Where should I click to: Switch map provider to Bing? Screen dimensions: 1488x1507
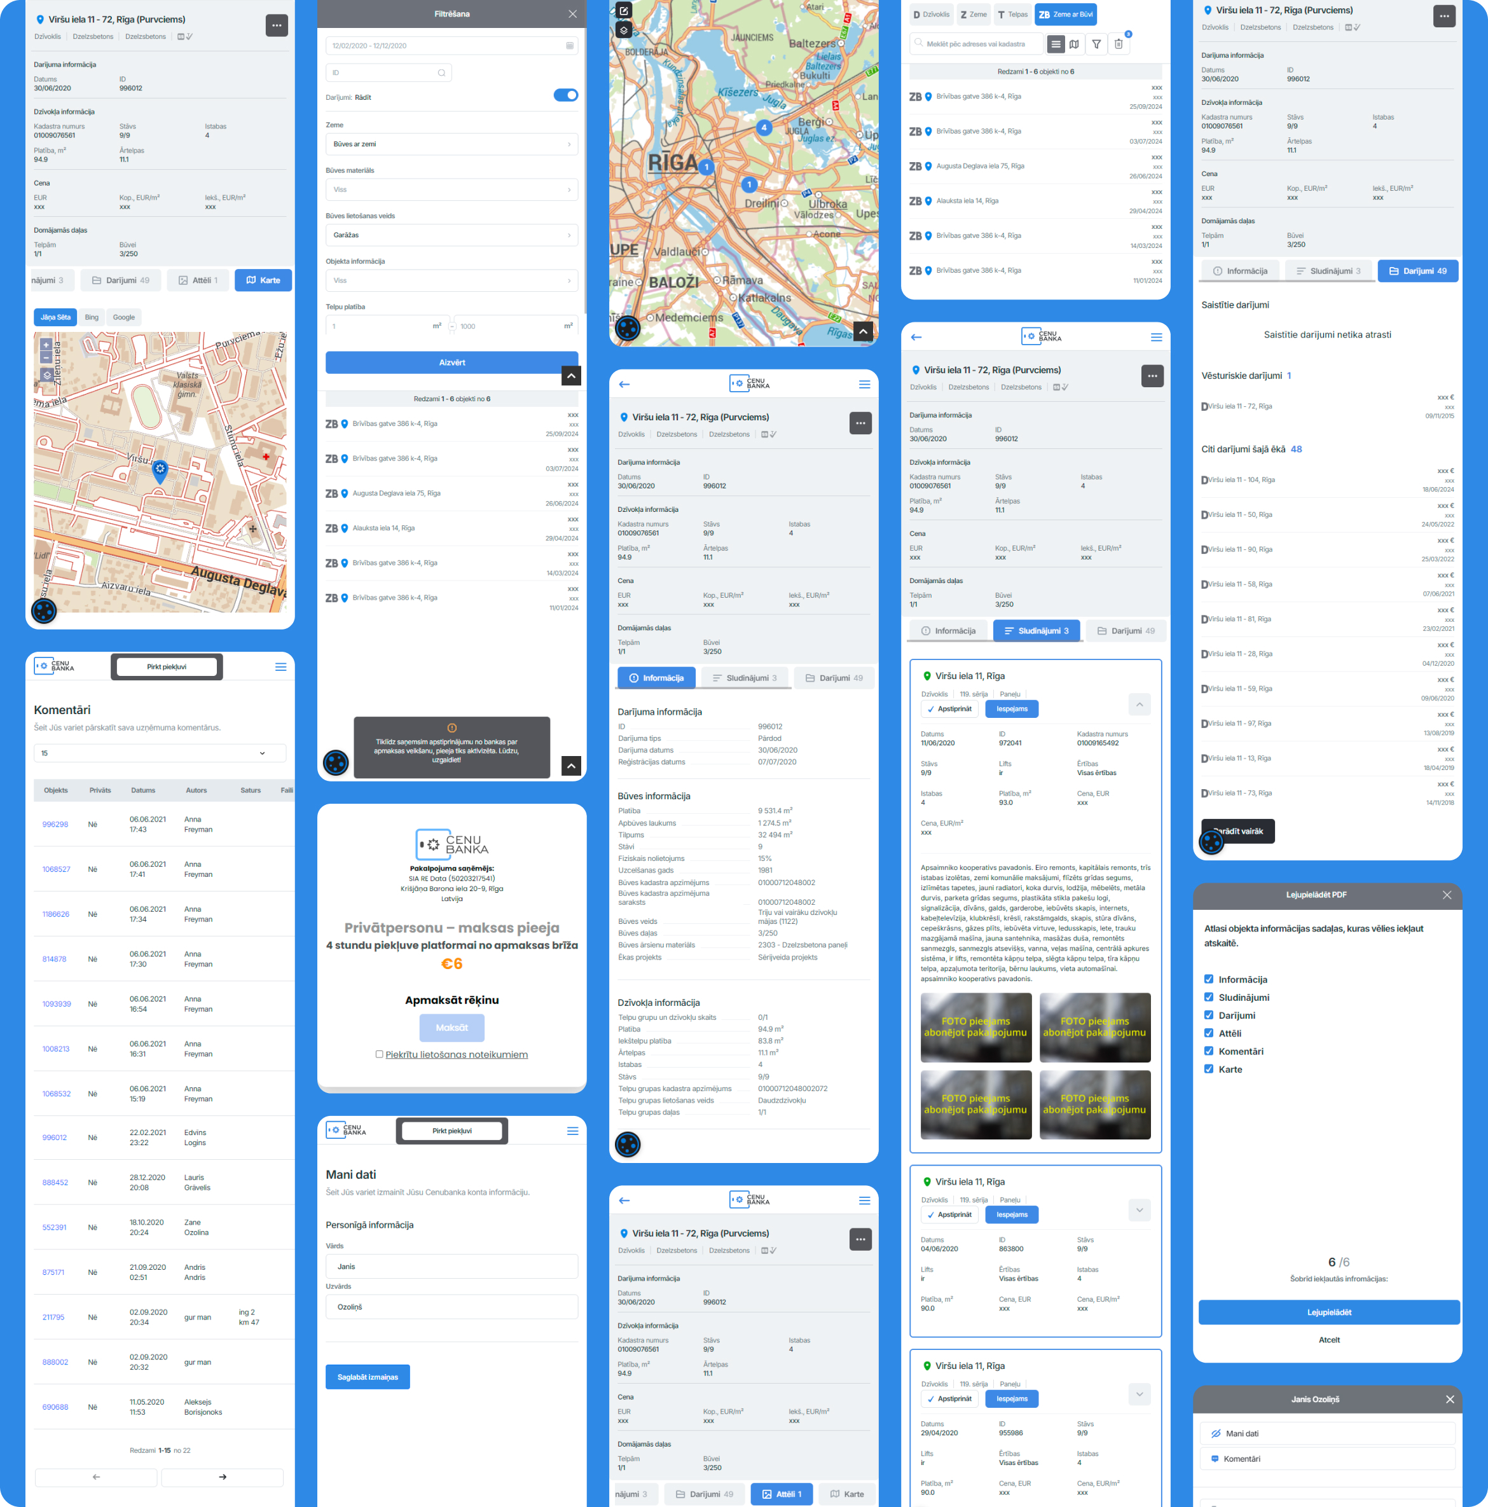point(91,317)
